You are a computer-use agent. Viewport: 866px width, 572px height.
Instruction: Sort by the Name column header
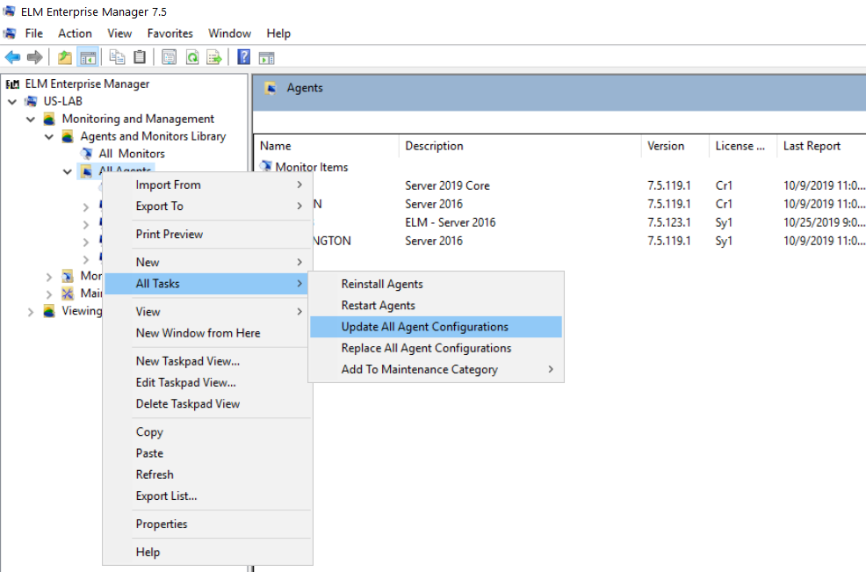click(327, 146)
